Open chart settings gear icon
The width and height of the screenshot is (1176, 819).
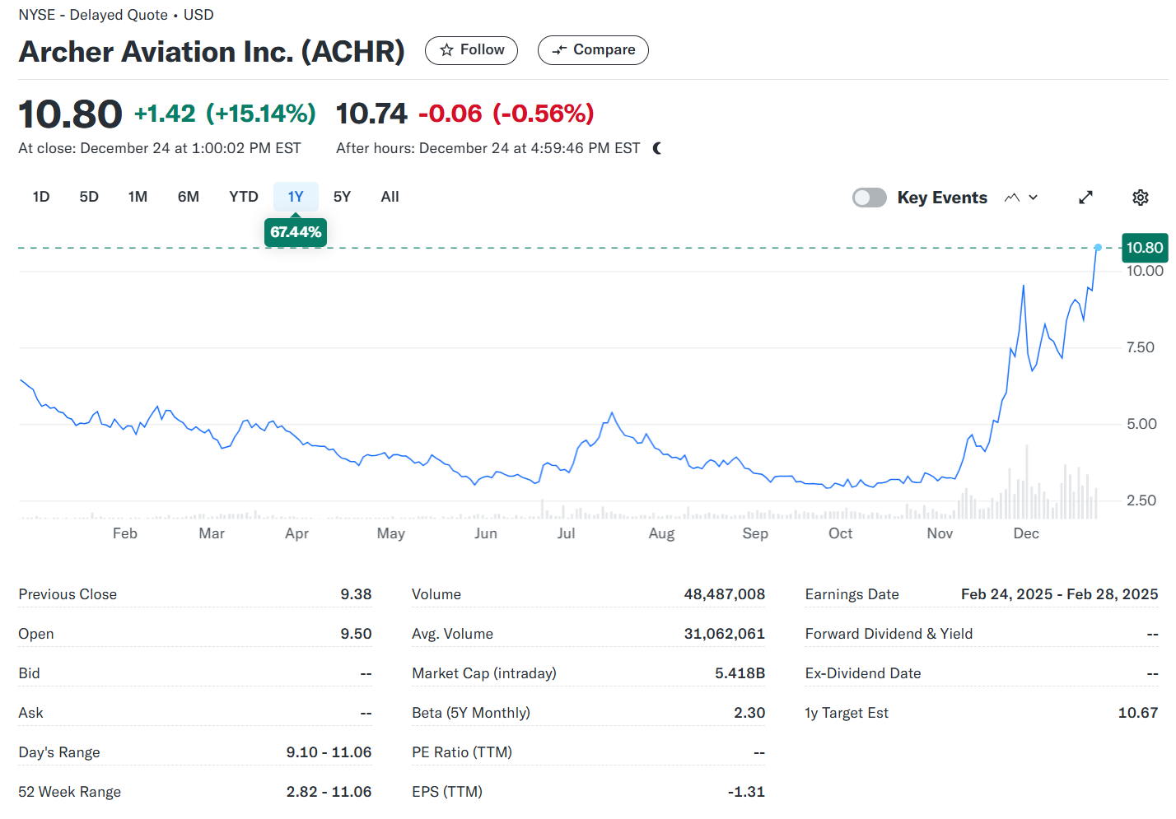(x=1141, y=198)
